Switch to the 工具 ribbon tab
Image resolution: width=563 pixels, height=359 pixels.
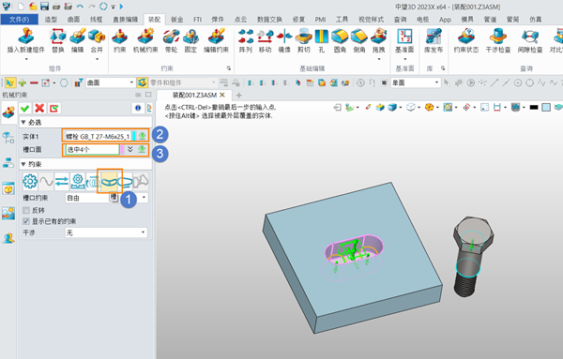(342, 20)
